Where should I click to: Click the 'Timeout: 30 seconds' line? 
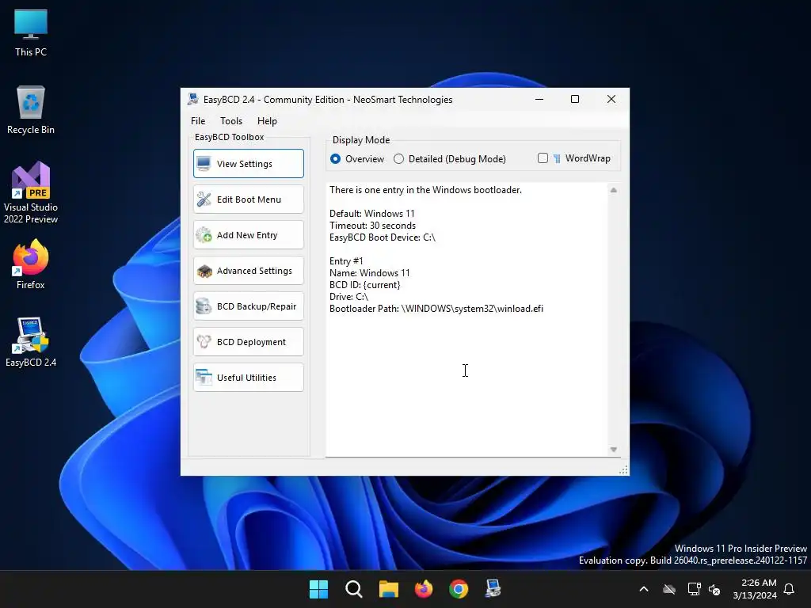pyautogui.click(x=372, y=226)
